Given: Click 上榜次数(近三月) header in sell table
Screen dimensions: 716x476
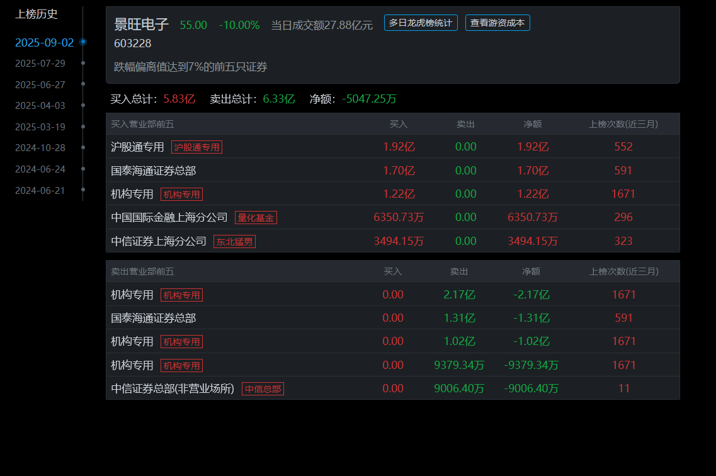Looking at the screenshot, I should [x=624, y=271].
